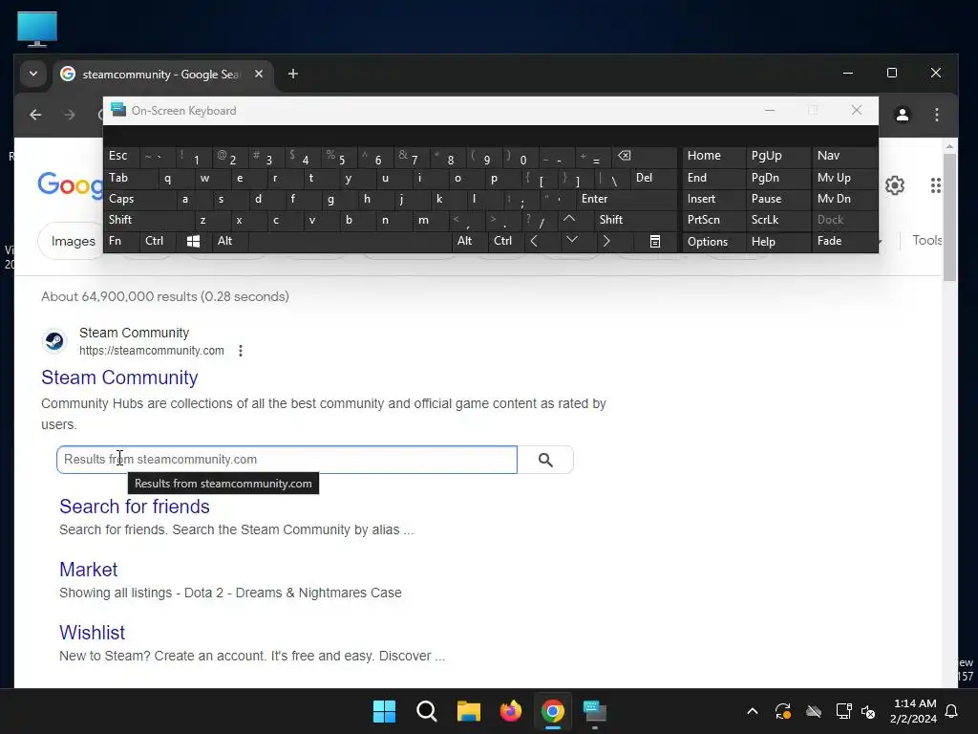Go back in Chrome
This screenshot has height=734, width=978.
35,115
